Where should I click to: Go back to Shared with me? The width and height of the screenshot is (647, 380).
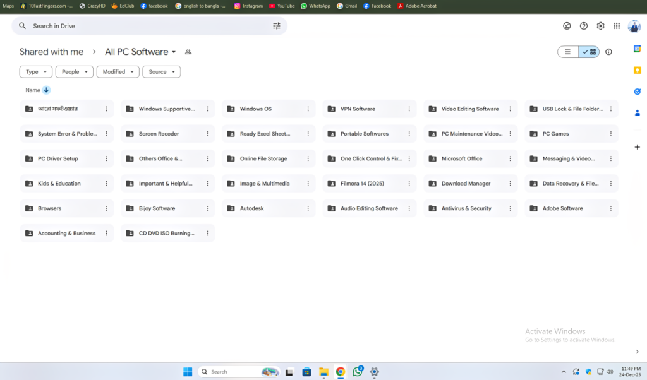(51, 52)
